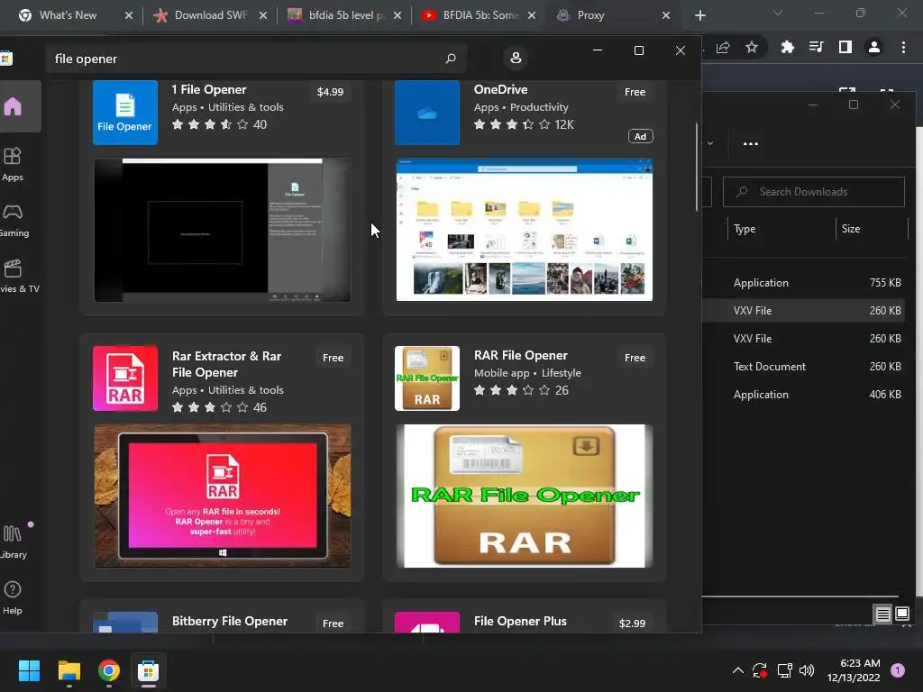The height and width of the screenshot is (692, 923).
Task: Close the Proxy tab
Action: [x=666, y=15]
